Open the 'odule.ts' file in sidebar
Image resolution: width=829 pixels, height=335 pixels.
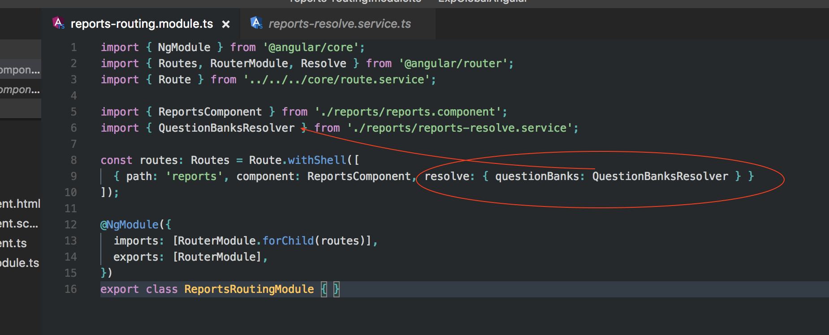pos(20,263)
